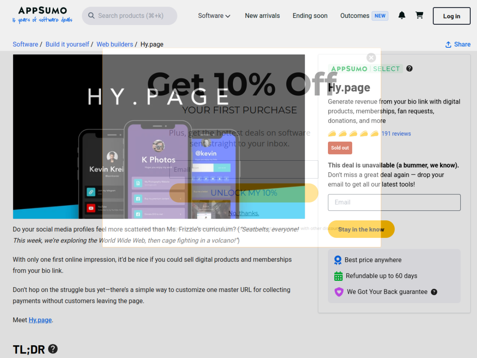
Task: Click Refundable up to 60 days text
Action: [382, 276]
